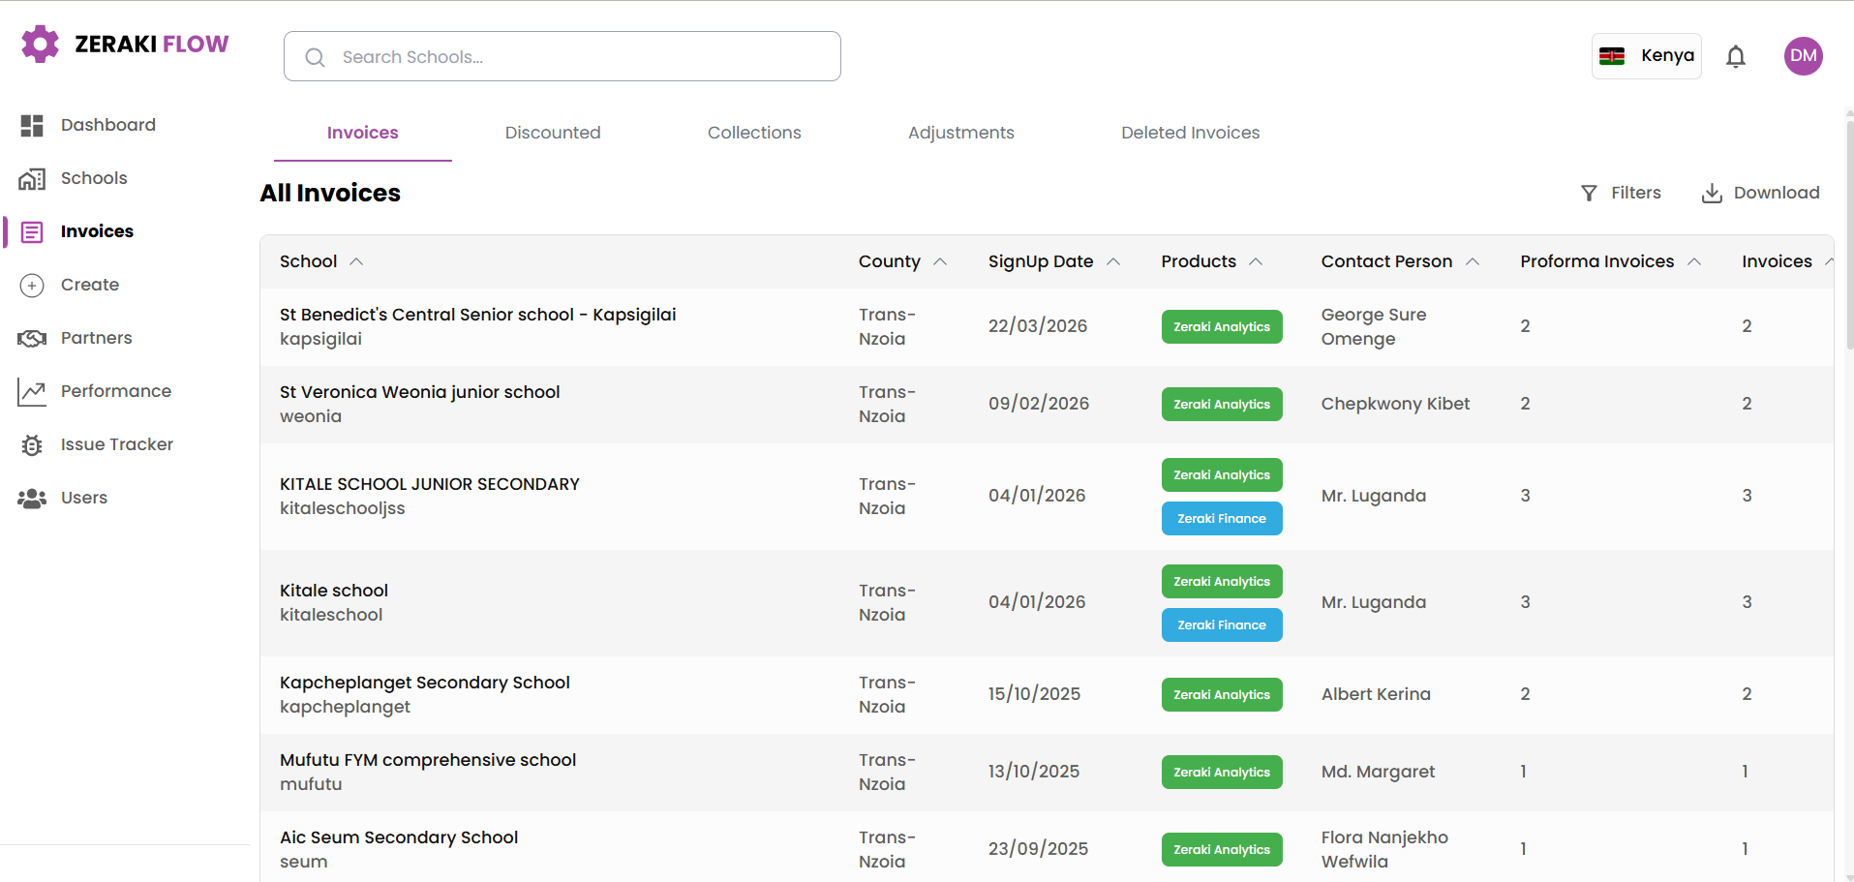Click Zeraki Analytics badge for Aic Seum

(x=1222, y=850)
